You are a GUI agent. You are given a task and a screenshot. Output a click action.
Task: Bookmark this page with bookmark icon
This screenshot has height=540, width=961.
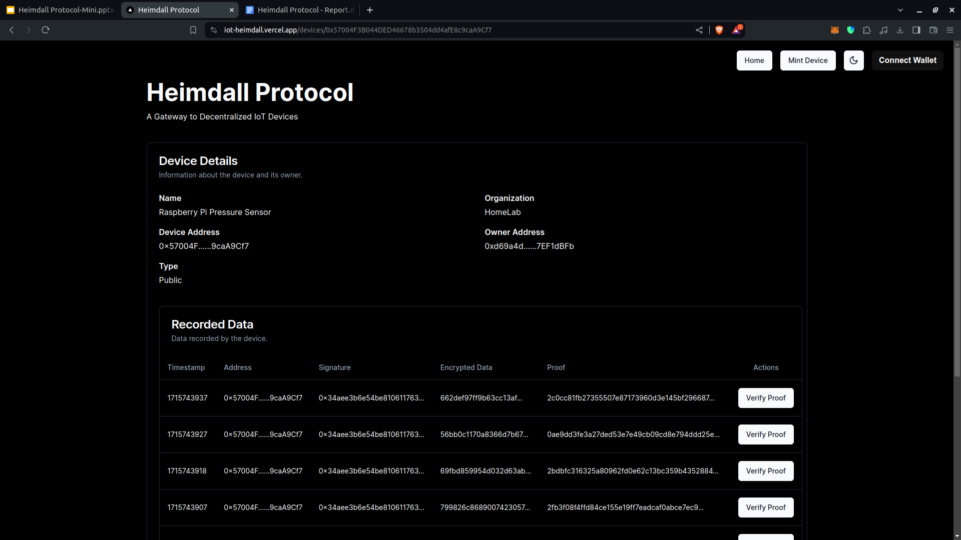point(193,30)
